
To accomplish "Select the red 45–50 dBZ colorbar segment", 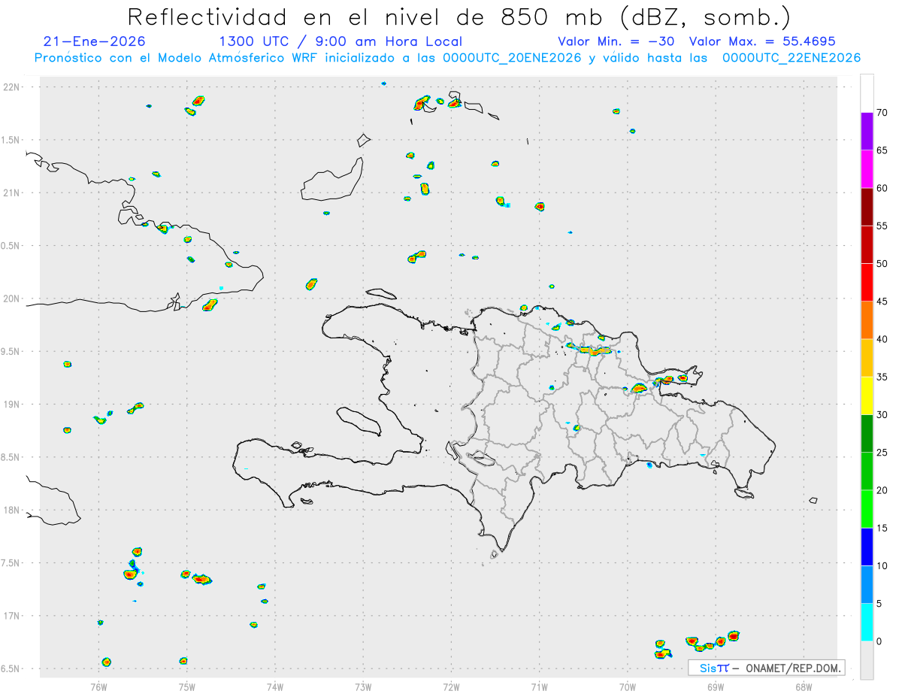I will click(867, 282).
